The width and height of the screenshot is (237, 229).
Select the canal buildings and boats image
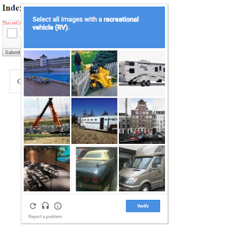pyautogui.click(x=142, y=121)
